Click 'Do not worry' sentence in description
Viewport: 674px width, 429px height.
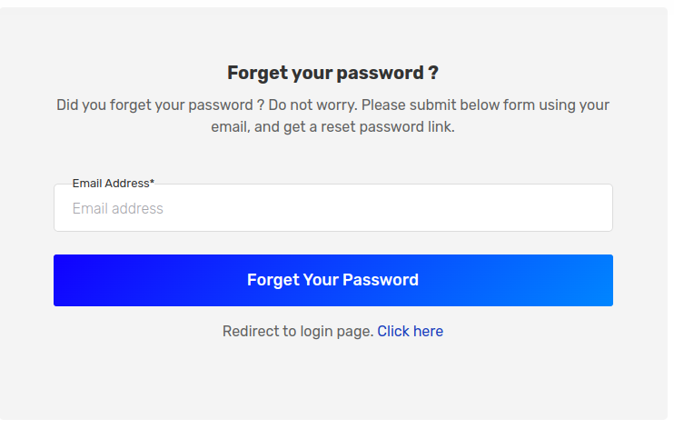tap(312, 105)
